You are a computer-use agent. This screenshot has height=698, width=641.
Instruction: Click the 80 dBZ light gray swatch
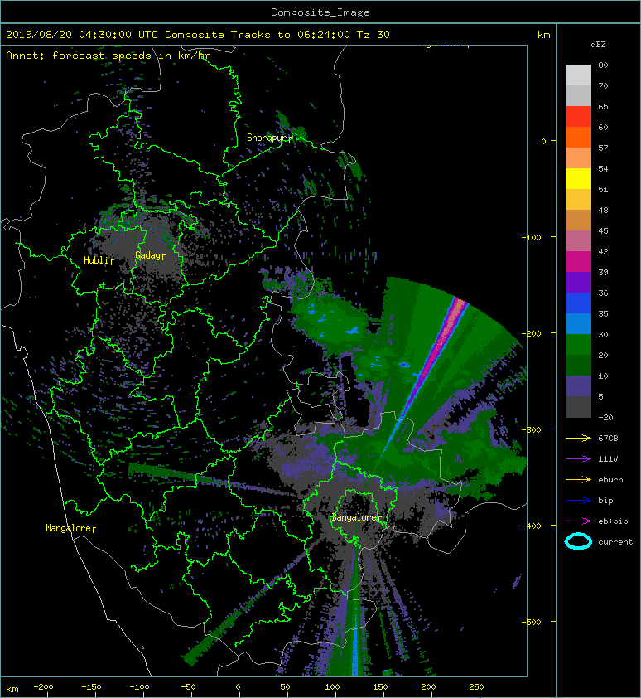pos(578,75)
